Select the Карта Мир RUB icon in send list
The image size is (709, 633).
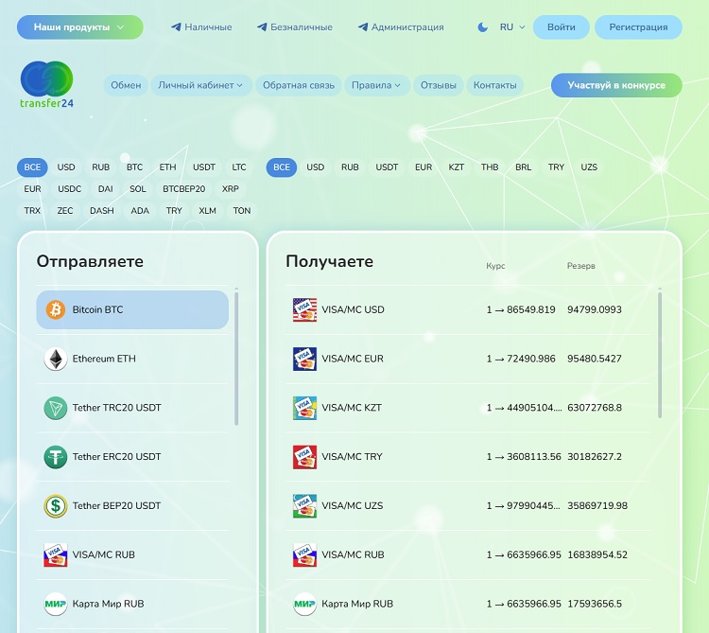coord(56,604)
